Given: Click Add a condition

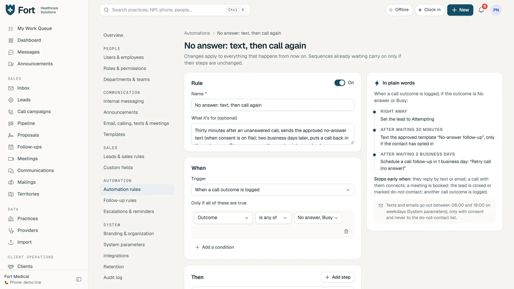Looking at the screenshot, I should [x=215, y=247].
